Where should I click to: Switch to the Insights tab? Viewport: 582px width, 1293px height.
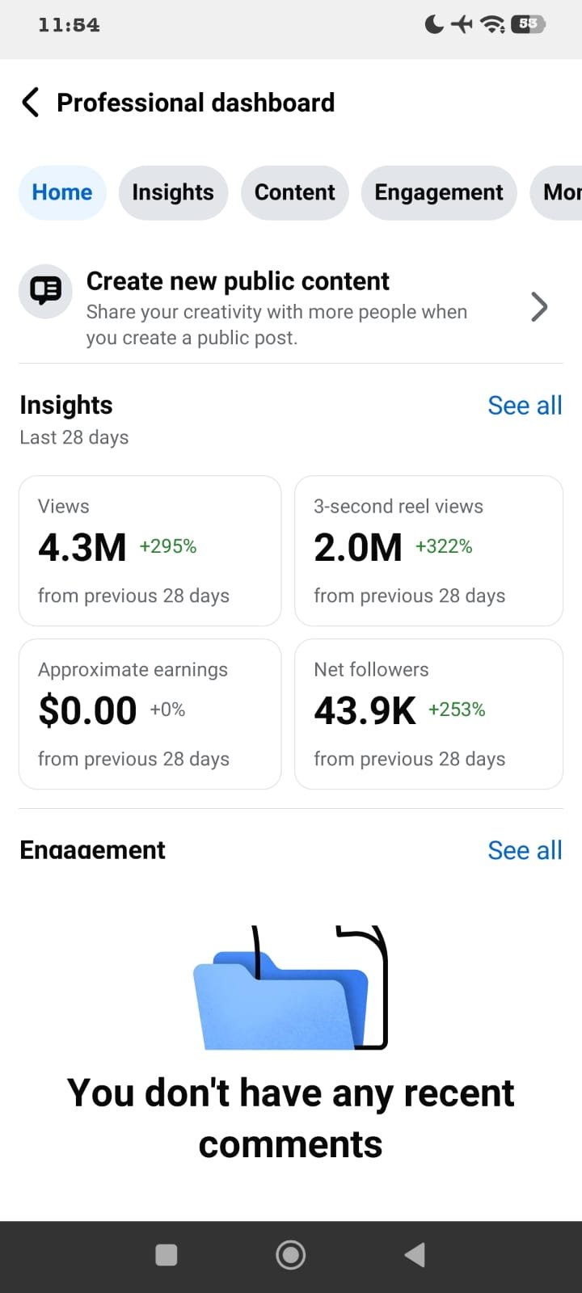[173, 192]
